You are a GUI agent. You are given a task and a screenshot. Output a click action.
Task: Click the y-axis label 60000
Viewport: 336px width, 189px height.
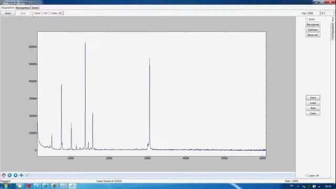[33, 47]
